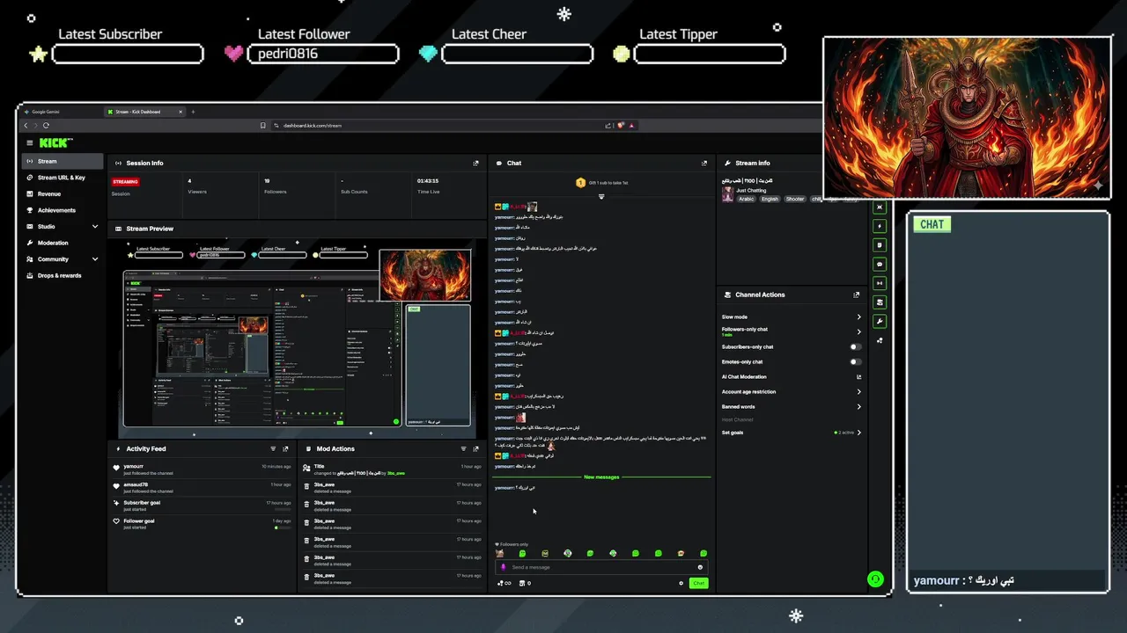1127x633 pixels.
Task: Click the AI Chat Moderation external link icon
Action: 858,376
